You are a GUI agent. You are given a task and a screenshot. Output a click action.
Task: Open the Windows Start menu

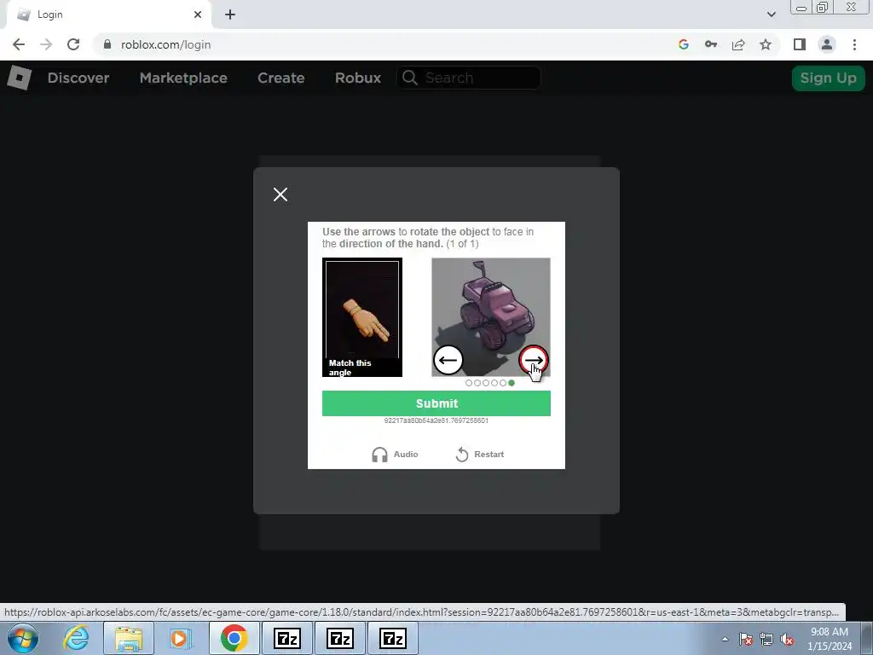[23, 638]
